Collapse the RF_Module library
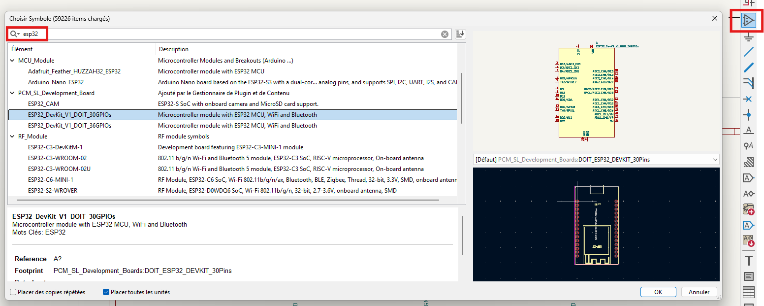 pos(13,136)
